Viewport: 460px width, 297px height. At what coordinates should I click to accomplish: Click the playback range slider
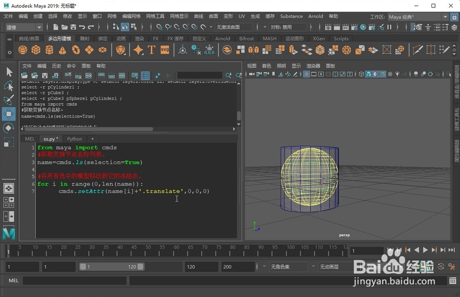point(110,266)
